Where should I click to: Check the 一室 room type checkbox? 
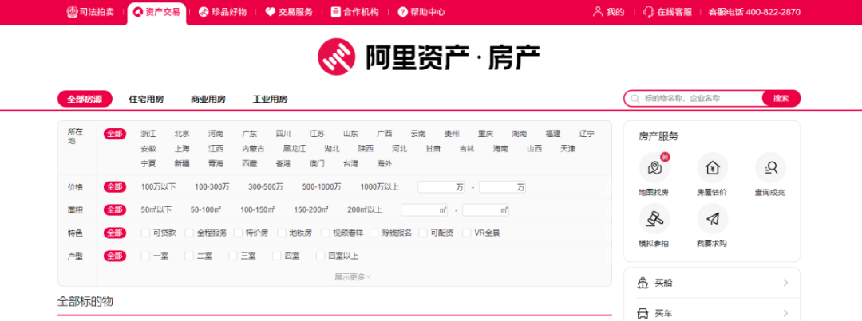tap(145, 256)
